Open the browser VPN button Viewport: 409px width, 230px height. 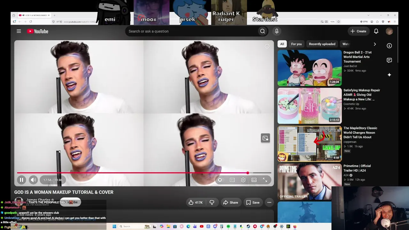(x=364, y=22)
